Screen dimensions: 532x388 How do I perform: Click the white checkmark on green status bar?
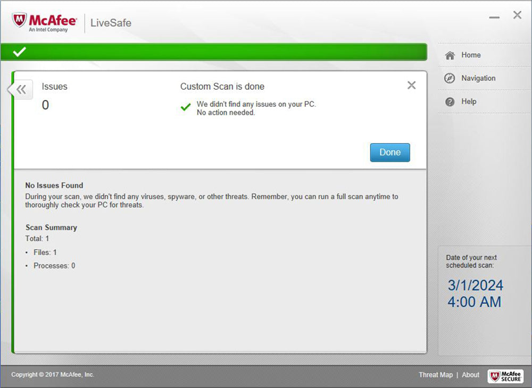[20, 52]
